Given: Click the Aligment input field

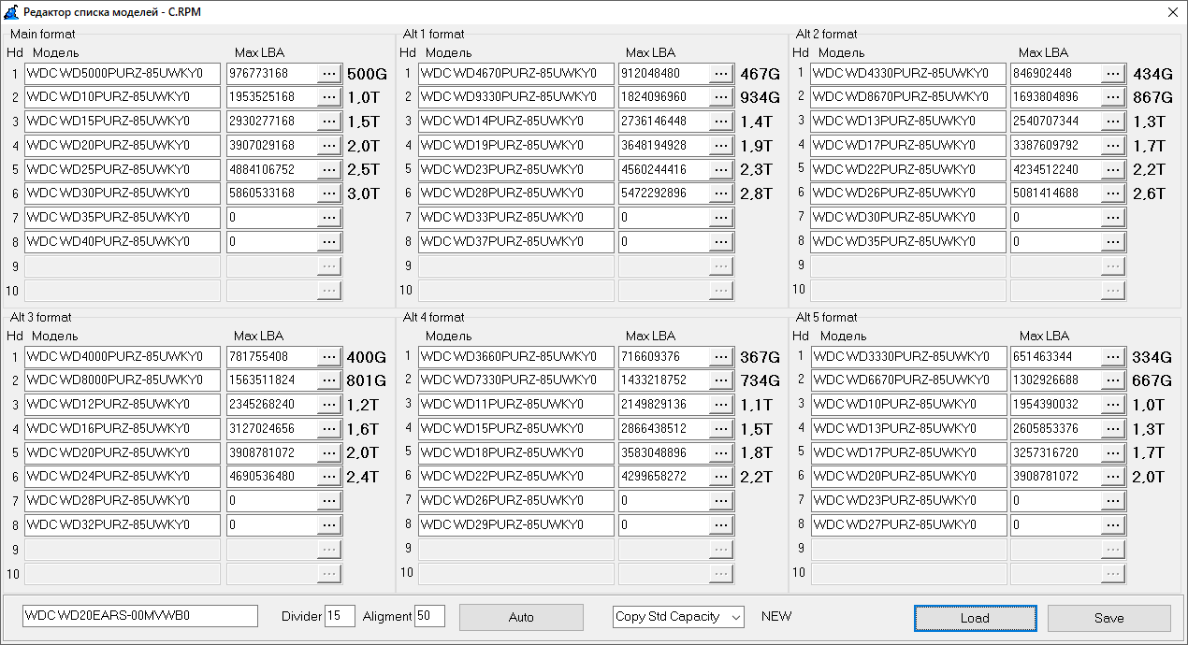Looking at the screenshot, I should point(429,616).
